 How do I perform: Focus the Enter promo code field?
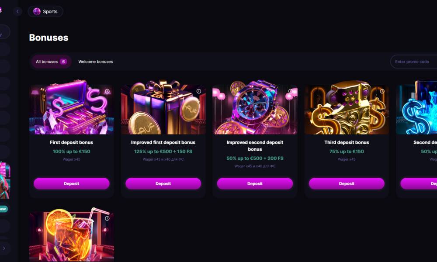click(413, 62)
